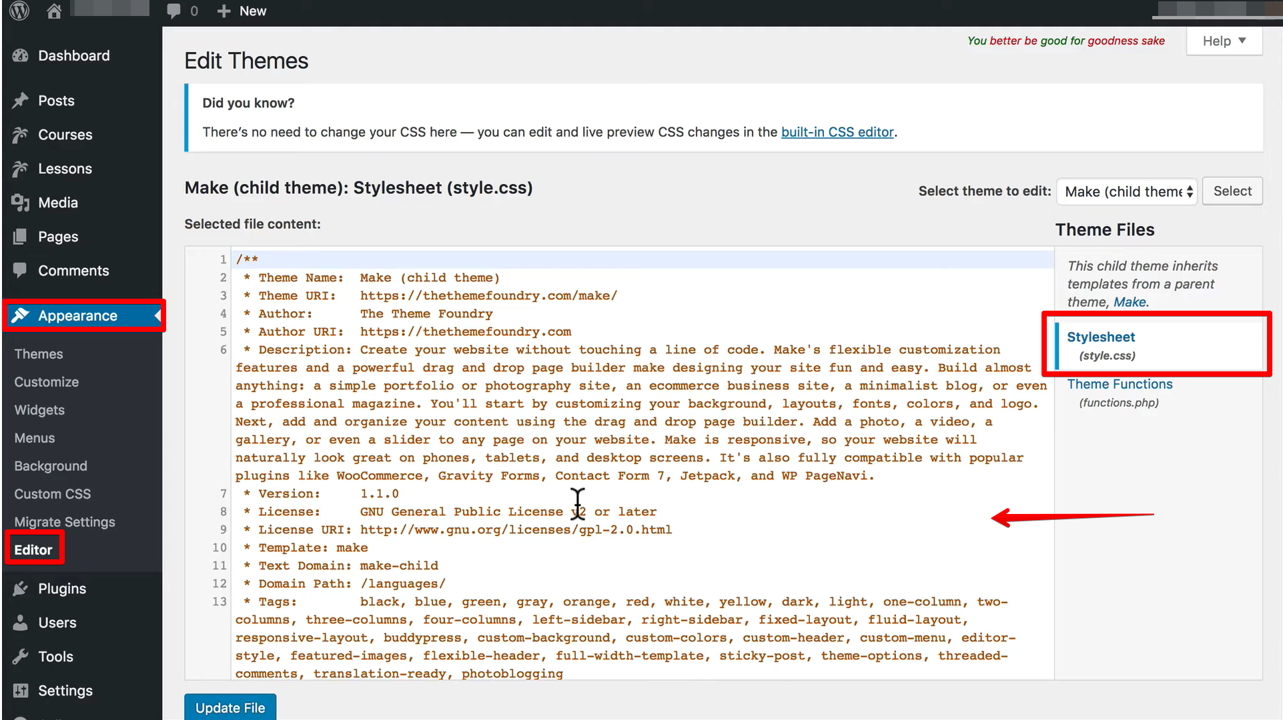Open the comments bubble icon in admin bar

click(x=173, y=11)
